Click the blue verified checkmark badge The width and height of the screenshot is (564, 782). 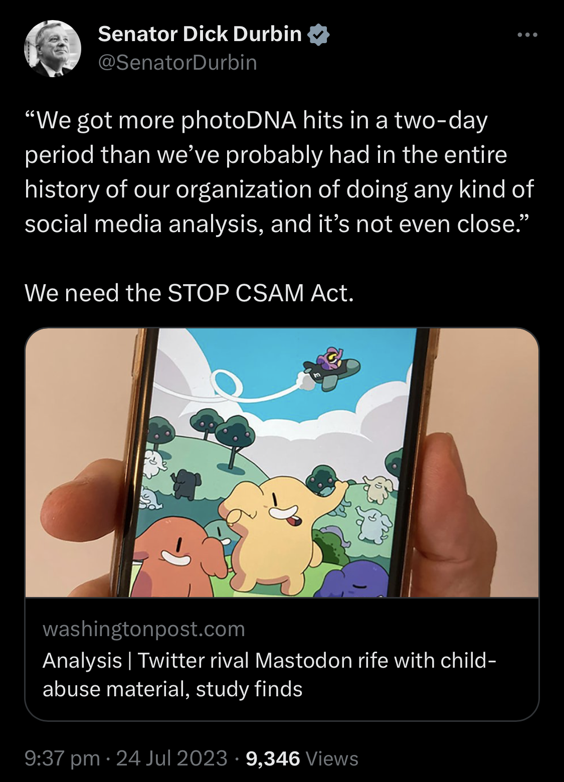(319, 34)
